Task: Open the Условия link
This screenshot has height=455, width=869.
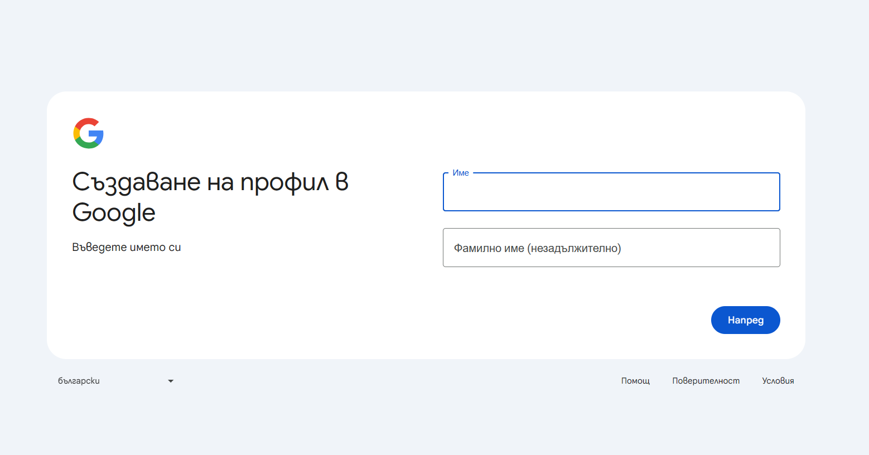Action: [x=778, y=381]
